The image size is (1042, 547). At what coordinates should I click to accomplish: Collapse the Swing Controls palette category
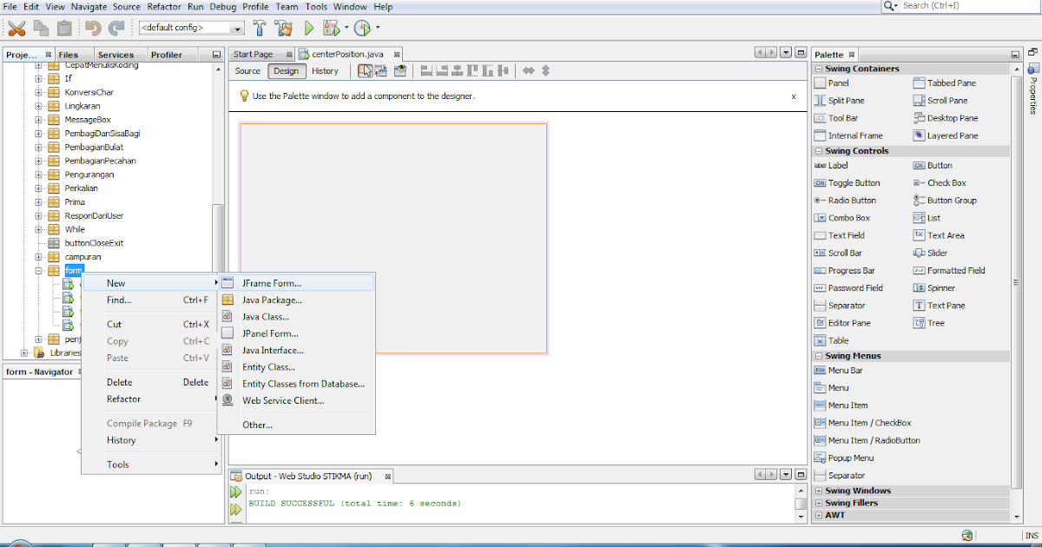(819, 150)
